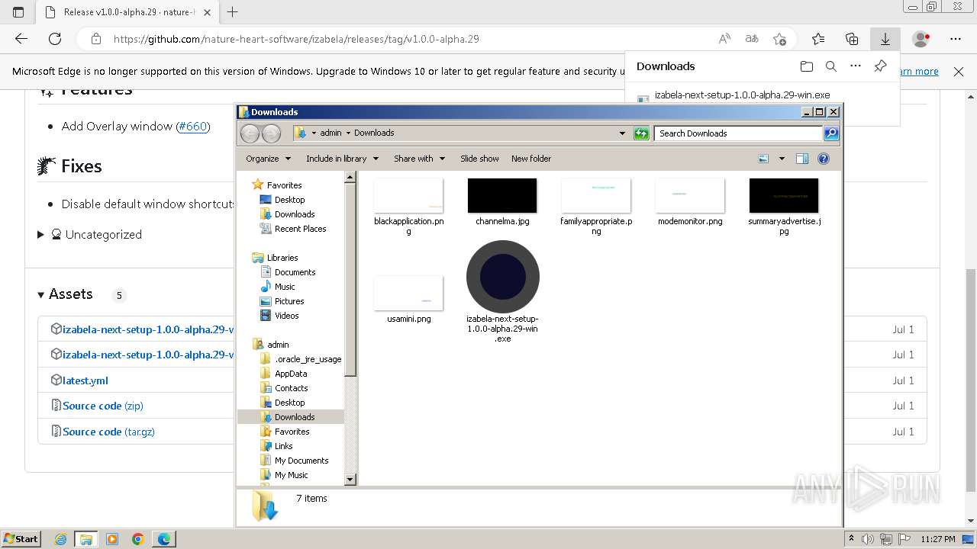Screen dimensions: 977x549
Task: Click Explorer forward button
Action: click(271, 133)
